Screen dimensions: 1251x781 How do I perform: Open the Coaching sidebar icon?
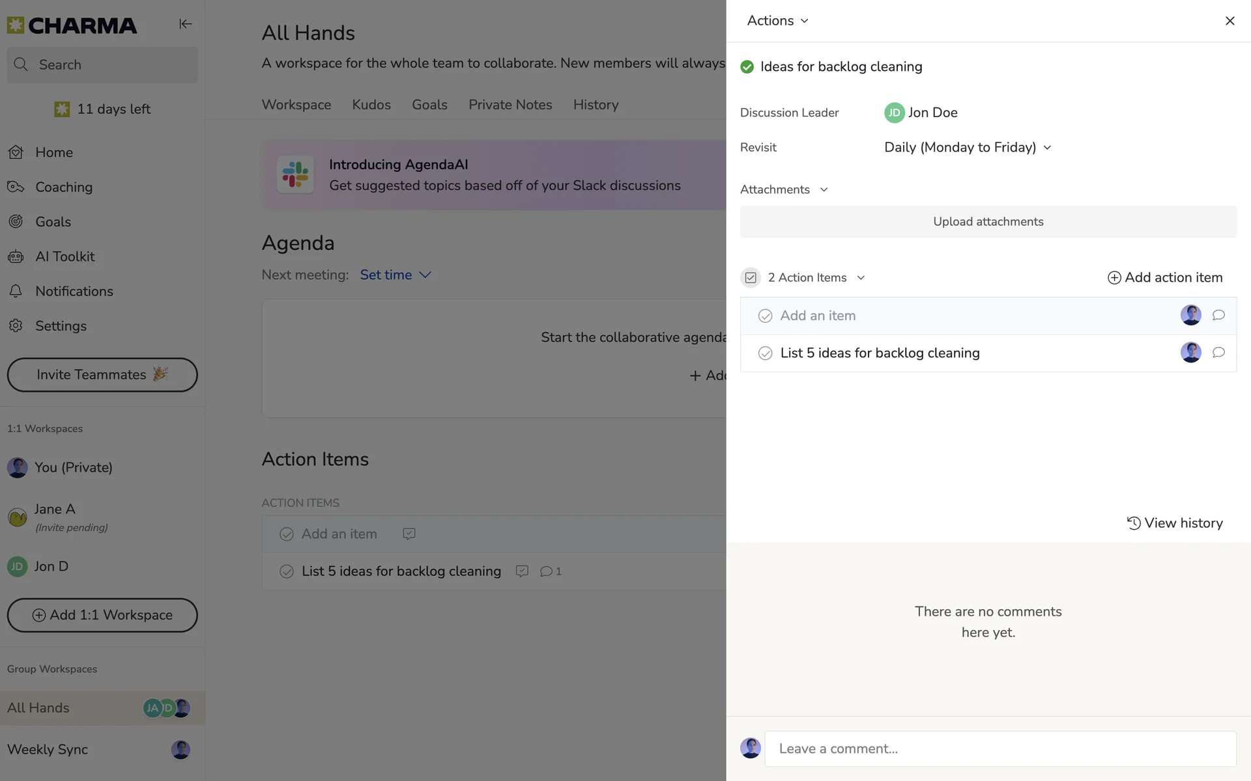coord(16,187)
